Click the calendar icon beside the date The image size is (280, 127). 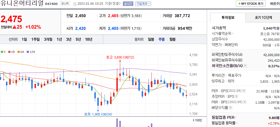tap(75, 4)
